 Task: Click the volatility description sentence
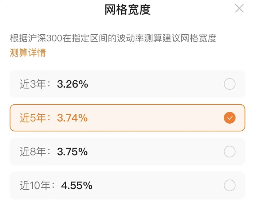(x=113, y=38)
